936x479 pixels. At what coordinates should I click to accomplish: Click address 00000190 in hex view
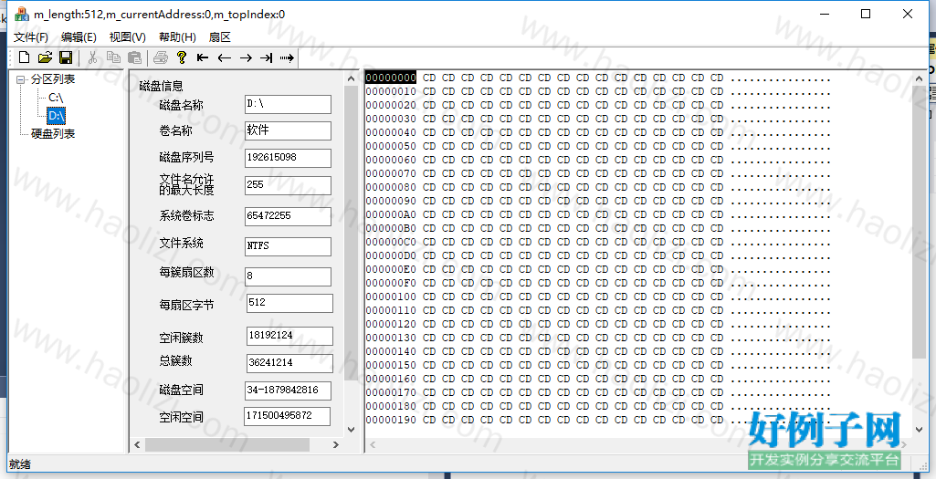391,420
